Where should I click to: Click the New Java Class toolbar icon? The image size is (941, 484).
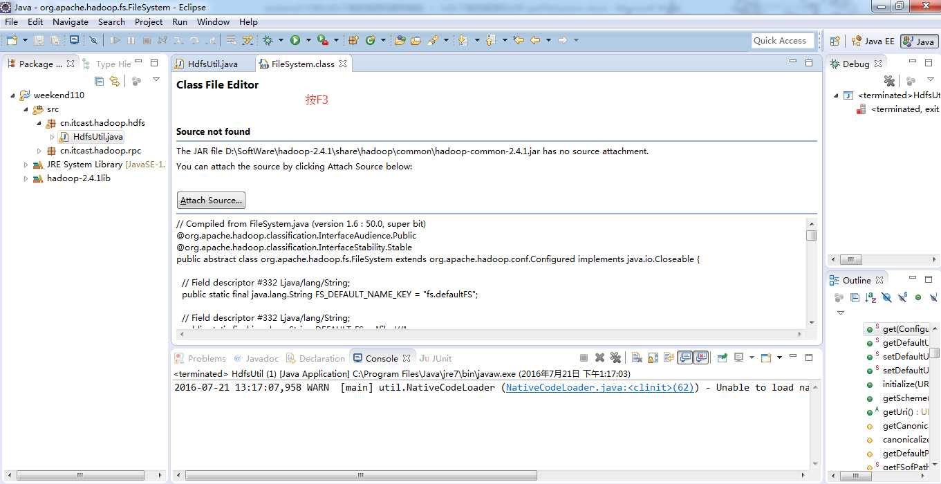point(371,40)
